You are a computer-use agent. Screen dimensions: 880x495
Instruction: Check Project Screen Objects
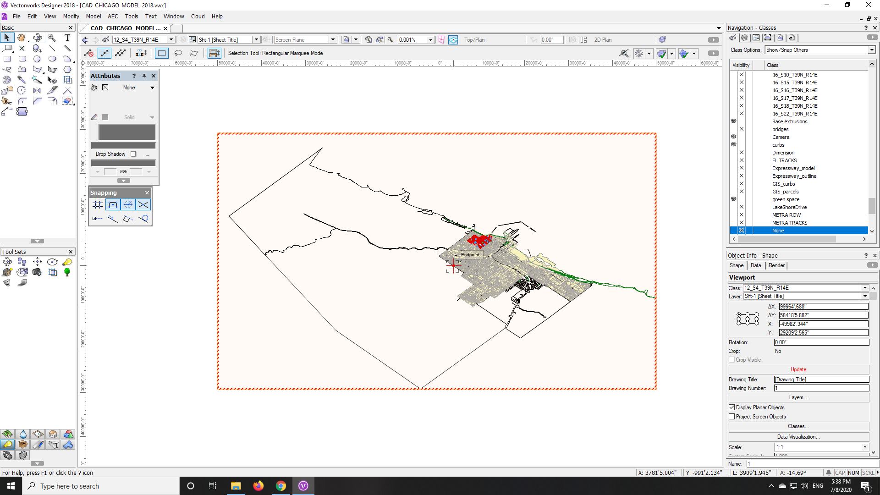(x=732, y=416)
